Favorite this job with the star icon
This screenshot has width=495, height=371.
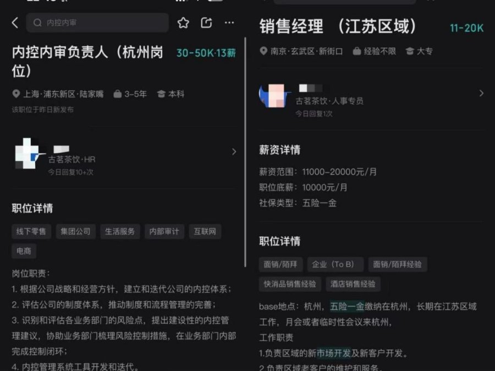(x=183, y=23)
